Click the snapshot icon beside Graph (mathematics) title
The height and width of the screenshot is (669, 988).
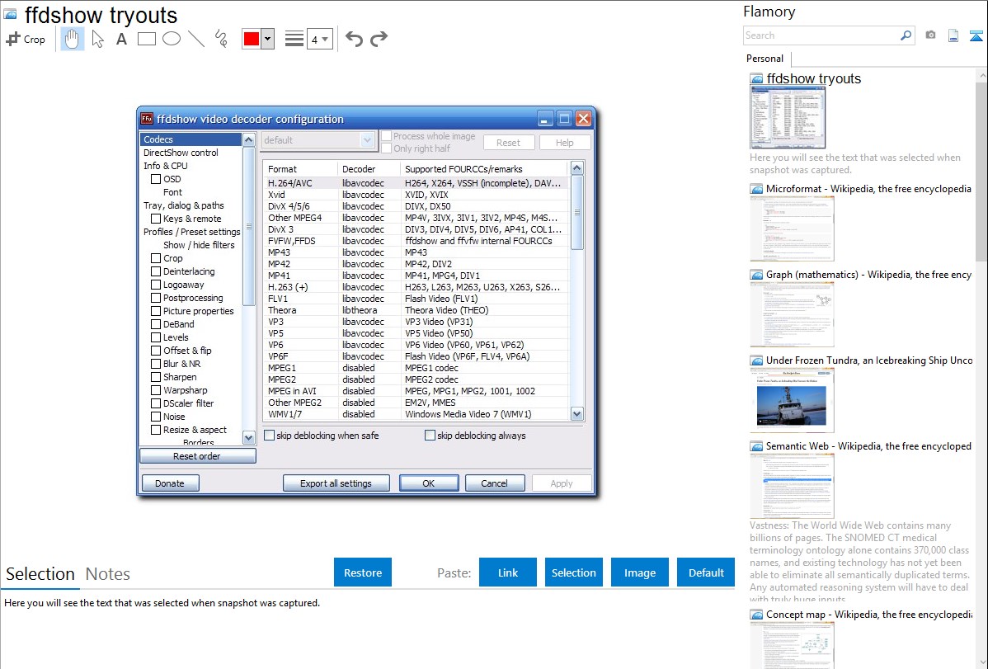pyautogui.click(x=756, y=275)
